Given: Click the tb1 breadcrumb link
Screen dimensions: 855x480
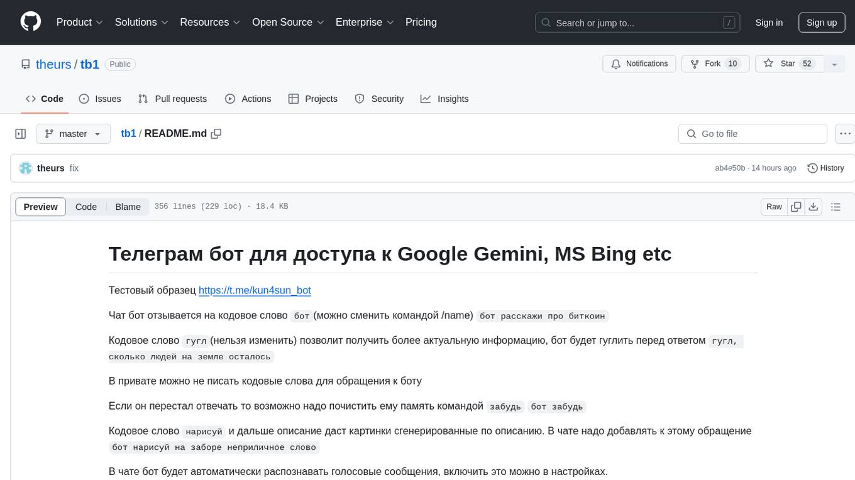Looking at the screenshot, I should [x=128, y=134].
